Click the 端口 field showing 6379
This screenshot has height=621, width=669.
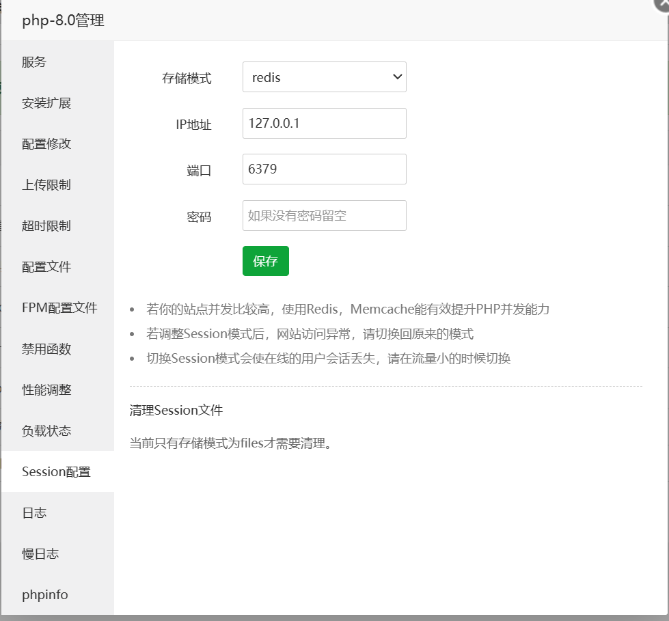[324, 169]
